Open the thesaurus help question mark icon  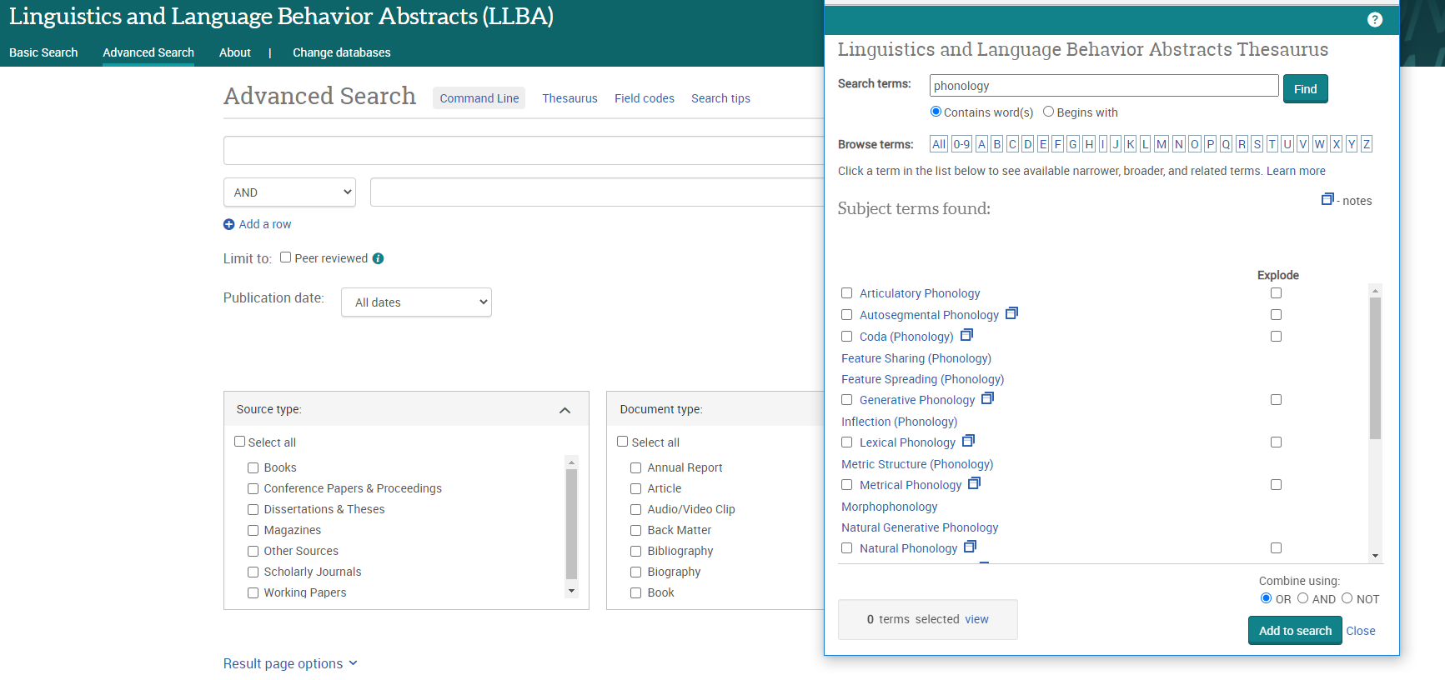point(1375,20)
